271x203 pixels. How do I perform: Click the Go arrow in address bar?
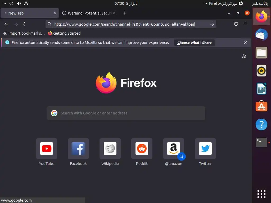pos(212,24)
